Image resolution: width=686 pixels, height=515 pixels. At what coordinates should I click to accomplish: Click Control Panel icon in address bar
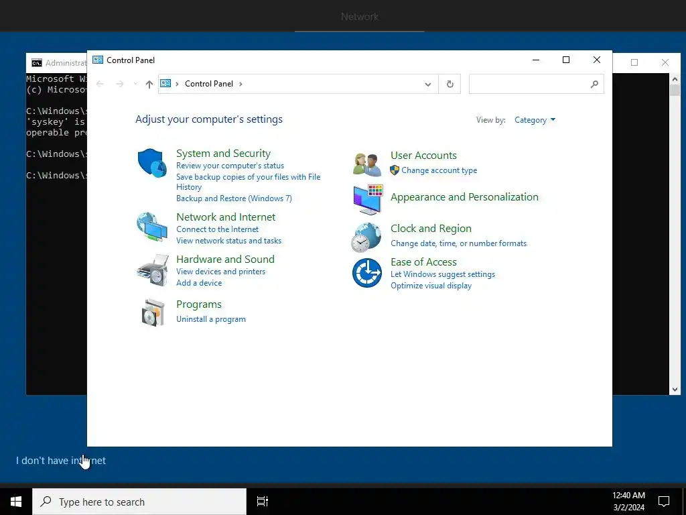pos(165,83)
